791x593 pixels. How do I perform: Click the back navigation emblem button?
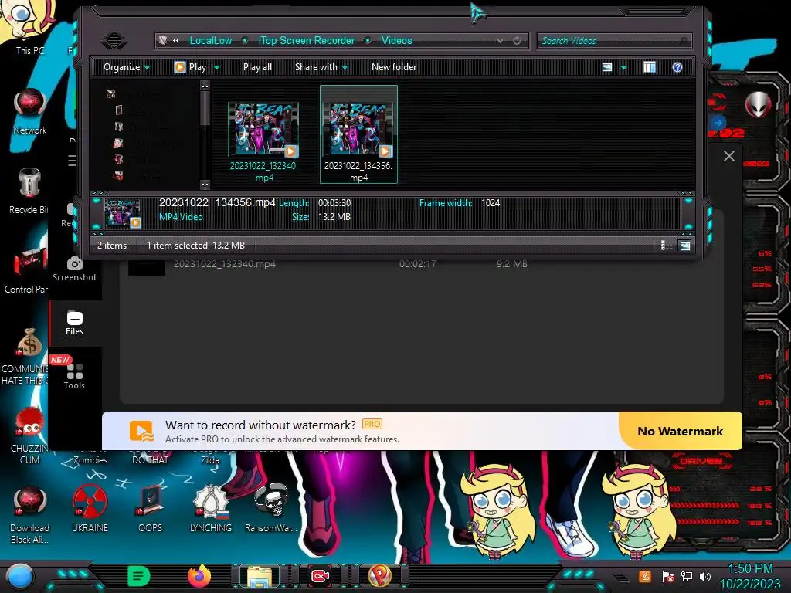pyautogui.click(x=114, y=40)
